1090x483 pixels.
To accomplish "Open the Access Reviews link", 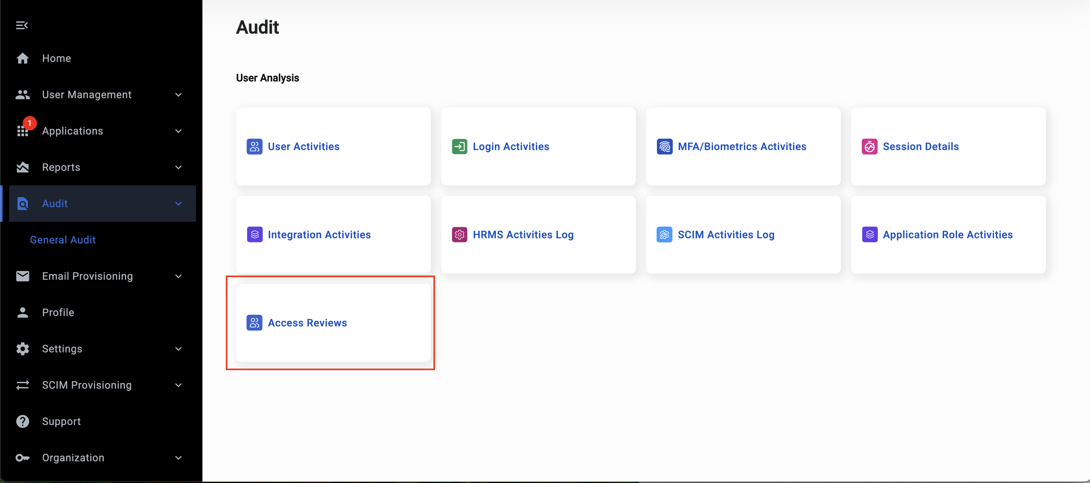I will click(x=307, y=323).
